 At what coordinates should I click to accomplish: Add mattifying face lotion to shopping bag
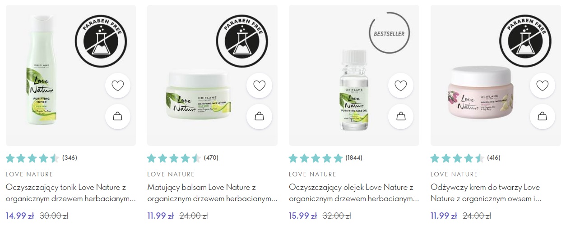[259, 117]
